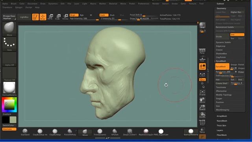Click the Frame view icon
Image resolution: width=252 pixels, height=142 pixels.
click(x=202, y=93)
